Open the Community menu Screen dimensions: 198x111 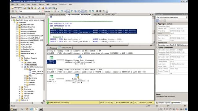click(x=62, y=4)
